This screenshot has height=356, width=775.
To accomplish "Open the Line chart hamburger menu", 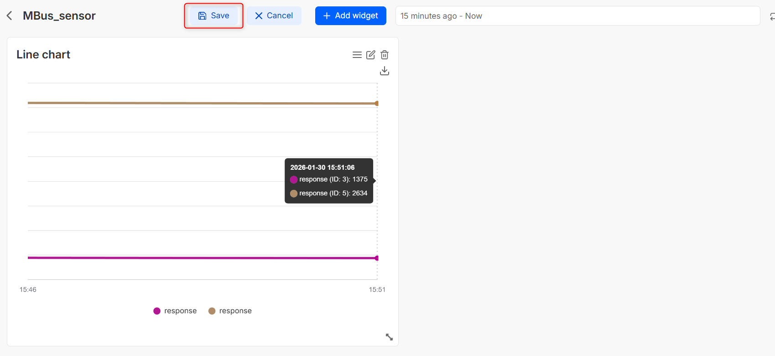I will tap(357, 55).
